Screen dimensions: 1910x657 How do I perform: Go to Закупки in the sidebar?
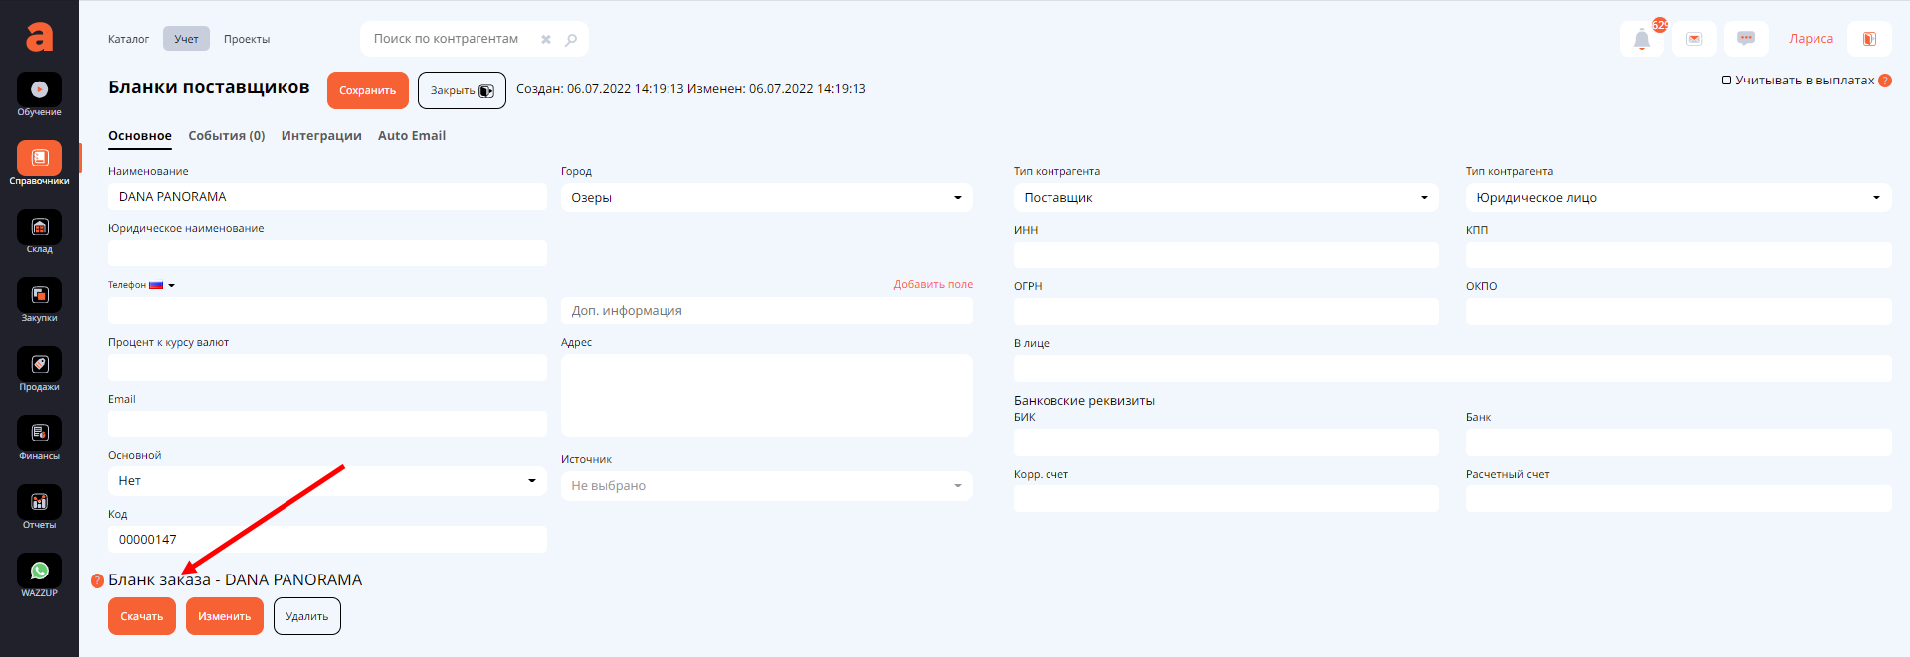(x=39, y=296)
